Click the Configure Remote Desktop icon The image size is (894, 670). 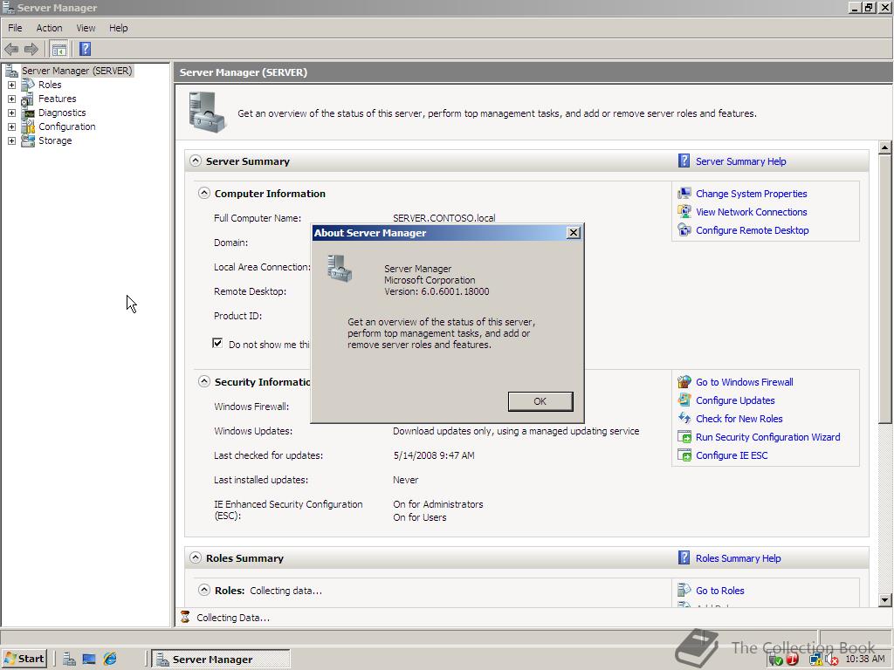(684, 230)
